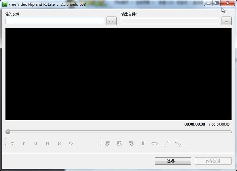237x171 pixels.
Task: Click the 输入文件 input file text field
Action: [x=55, y=21]
